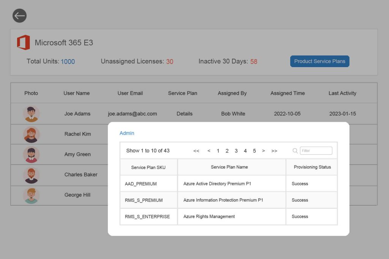389x259 pixels.
Task: Open Amy Green profile photo
Action: [31, 155]
